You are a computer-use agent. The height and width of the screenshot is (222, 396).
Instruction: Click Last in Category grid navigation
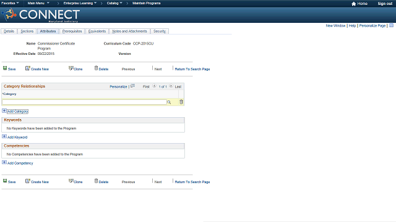pos(178,86)
